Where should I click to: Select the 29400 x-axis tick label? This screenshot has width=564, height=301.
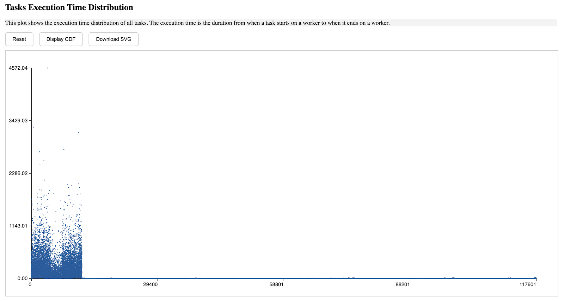(151, 284)
